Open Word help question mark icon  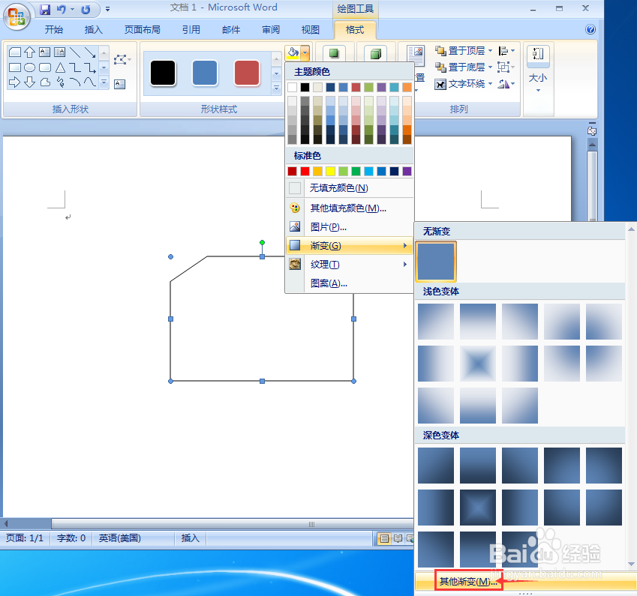[590, 29]
